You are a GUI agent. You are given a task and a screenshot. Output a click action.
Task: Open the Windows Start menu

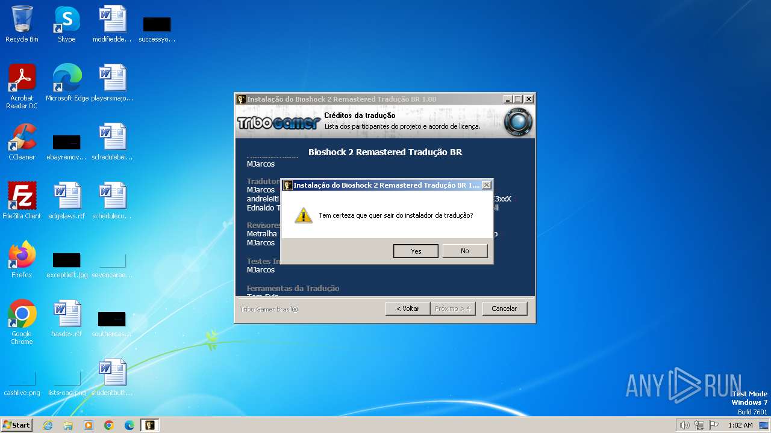point(16,425)
